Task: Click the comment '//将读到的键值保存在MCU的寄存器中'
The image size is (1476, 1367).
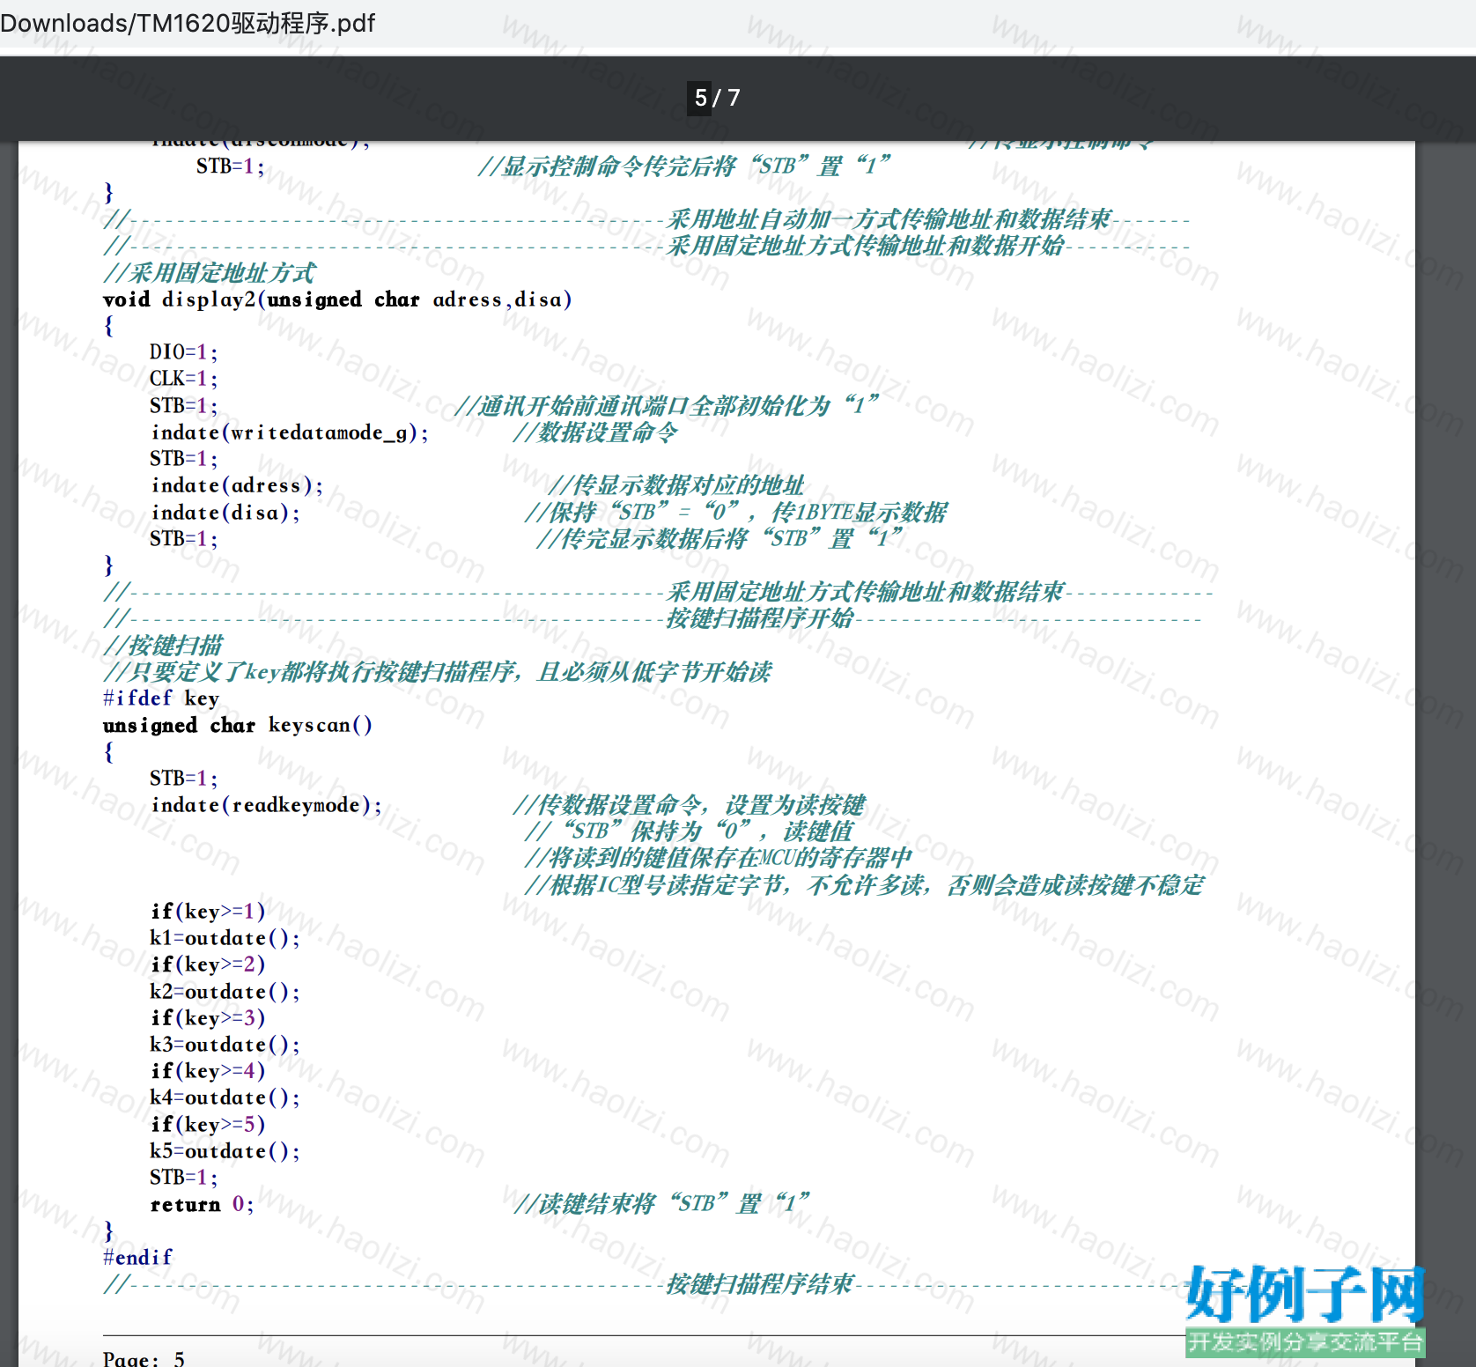Action: 718,858
